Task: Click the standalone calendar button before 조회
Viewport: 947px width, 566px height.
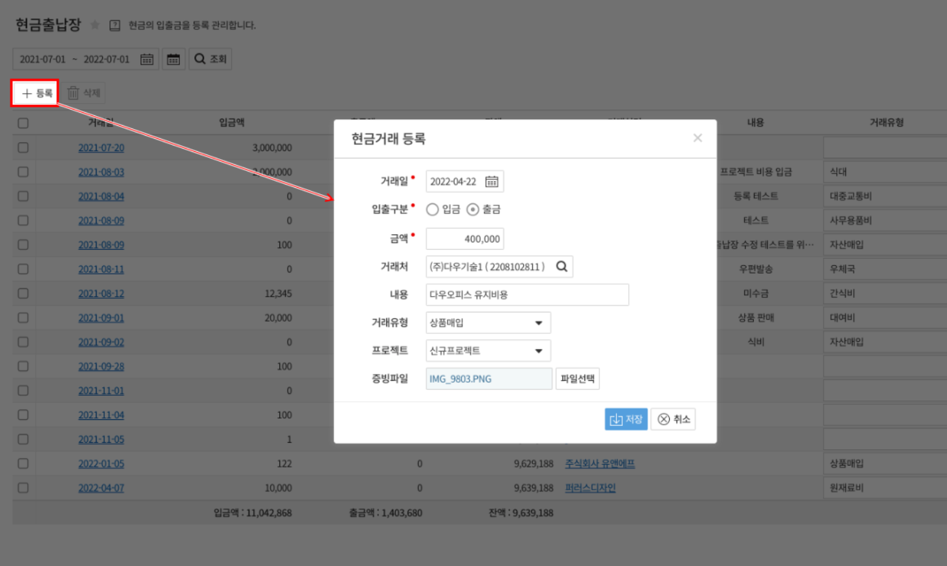Action: pyautogui.click(x=173, y=59)
